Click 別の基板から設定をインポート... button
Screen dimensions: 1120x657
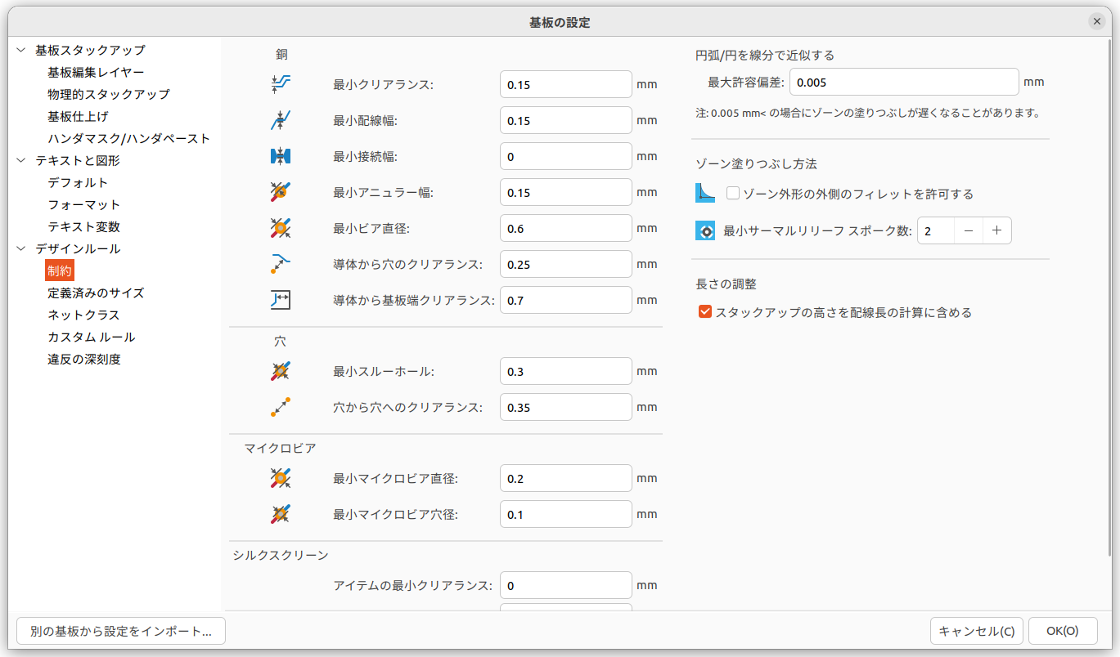[121, 631]
